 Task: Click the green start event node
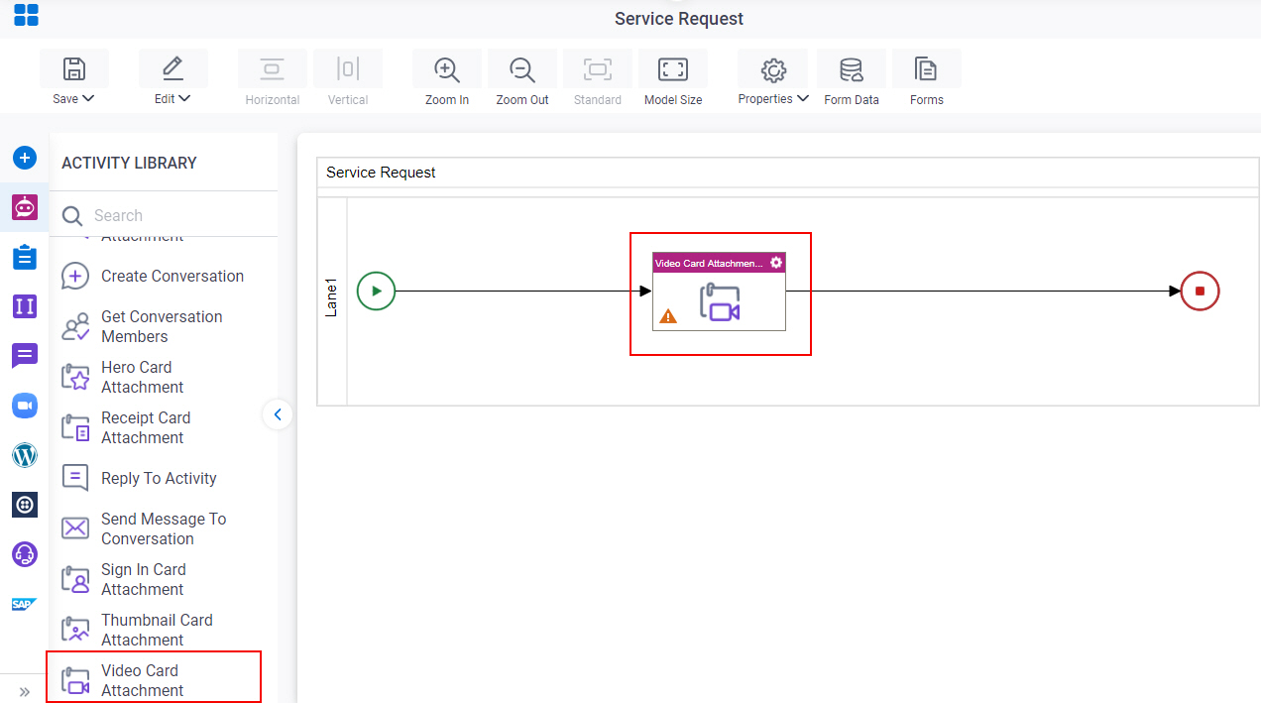coord(376,292)
